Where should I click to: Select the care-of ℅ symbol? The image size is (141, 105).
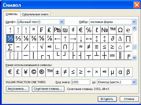point(89,30)
